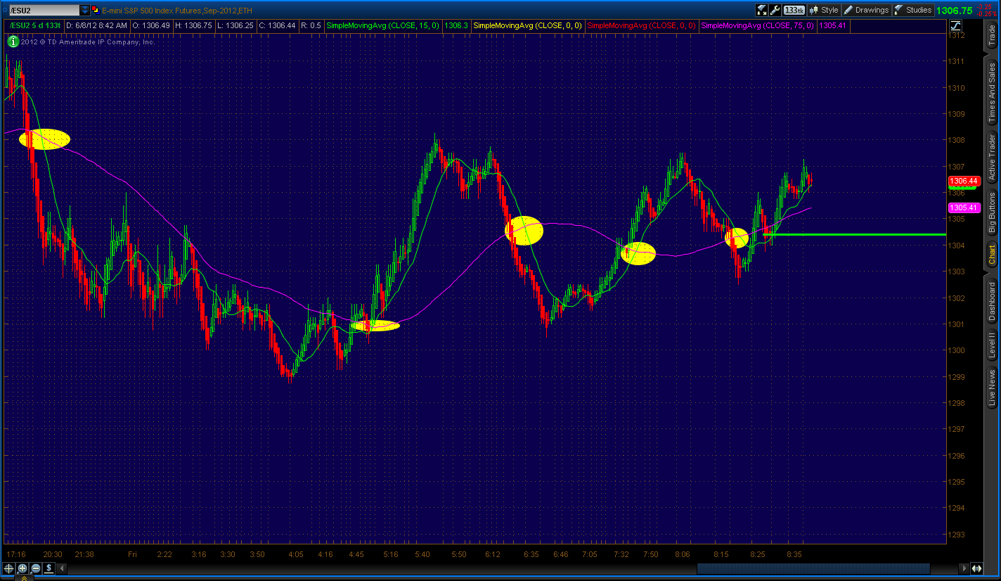Open the Style menu
This screenshot has height=581, width=1001.
824,10
